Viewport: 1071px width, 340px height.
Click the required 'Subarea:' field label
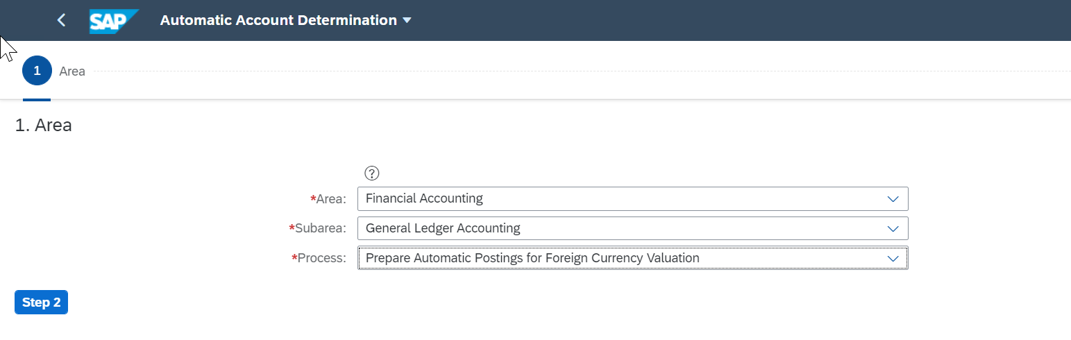click(318, 228)
